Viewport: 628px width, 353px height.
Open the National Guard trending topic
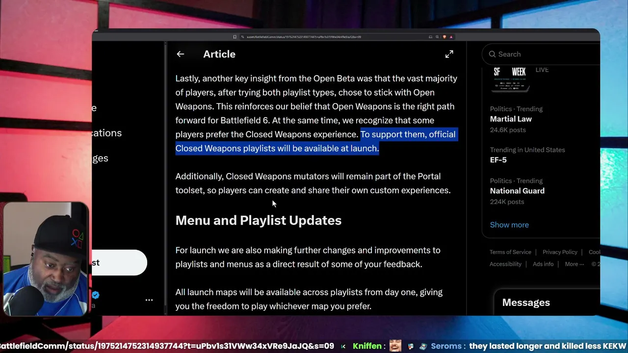[x=517, y=191]
